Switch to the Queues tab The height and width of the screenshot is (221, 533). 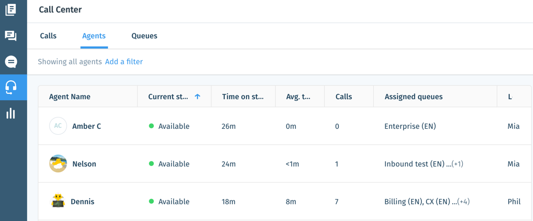click(145, 36)
